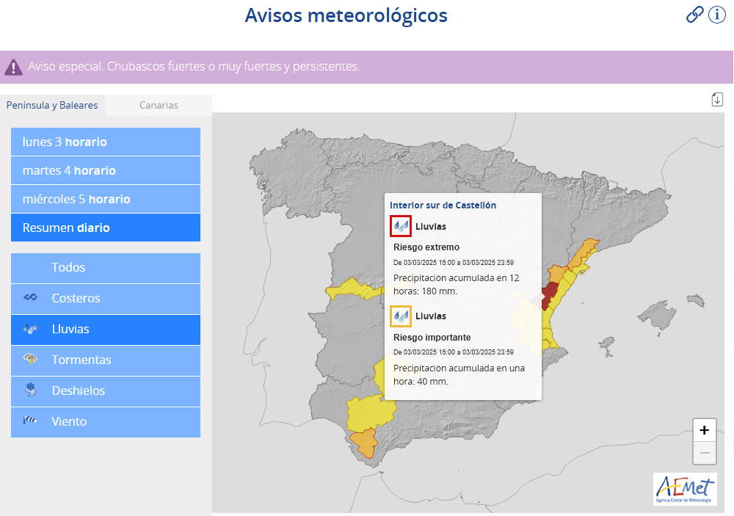Select martes 4 horario

[106, 170]
